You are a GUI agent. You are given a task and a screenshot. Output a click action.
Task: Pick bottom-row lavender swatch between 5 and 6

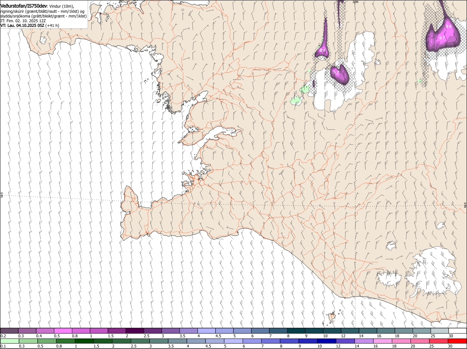tap(233, 341)
